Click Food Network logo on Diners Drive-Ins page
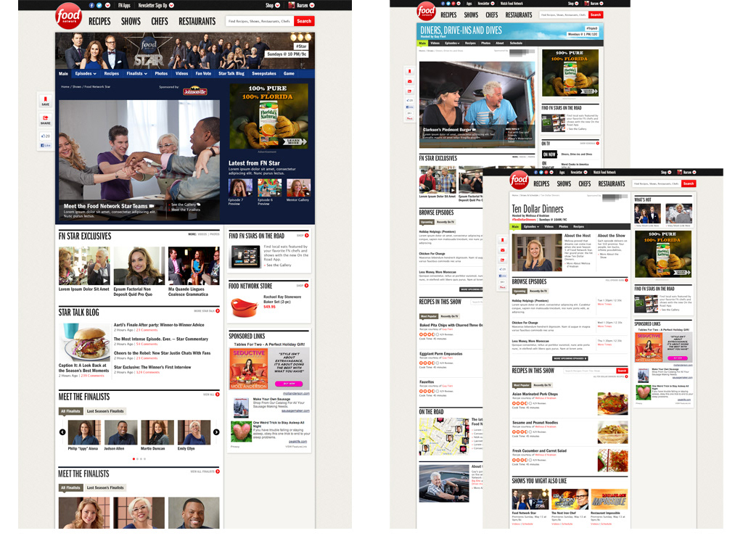This screenshot has height=557, width=743. pos(426,11)
